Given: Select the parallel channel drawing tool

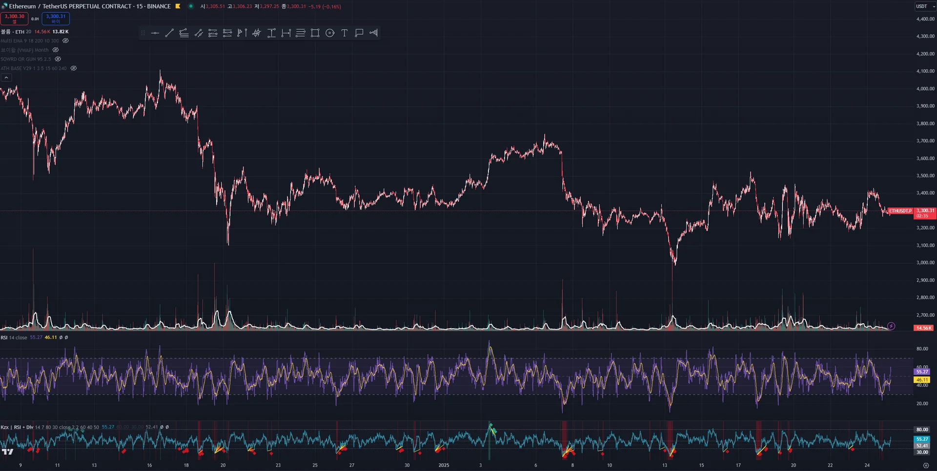Looking at the screenshot, I should (199, 33).
